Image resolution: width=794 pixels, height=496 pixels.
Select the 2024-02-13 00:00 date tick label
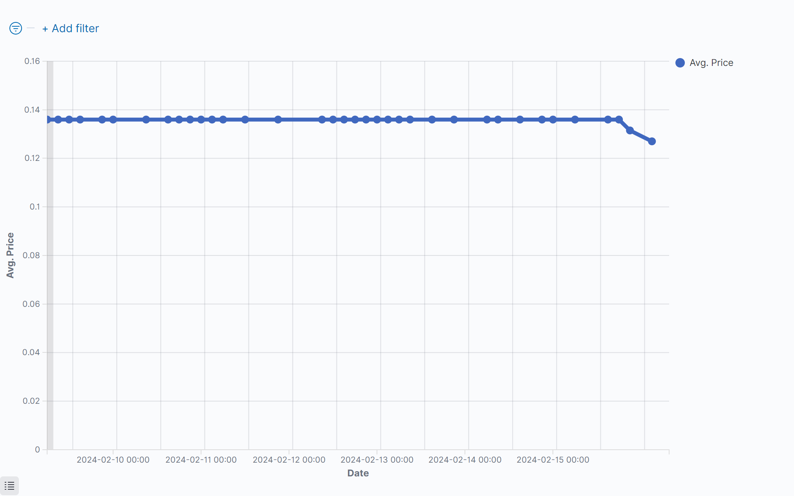377,460
